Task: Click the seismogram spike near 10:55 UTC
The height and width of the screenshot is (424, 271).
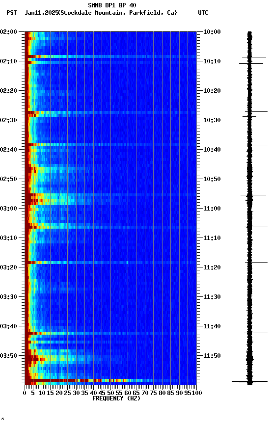Action: [253, 195]
